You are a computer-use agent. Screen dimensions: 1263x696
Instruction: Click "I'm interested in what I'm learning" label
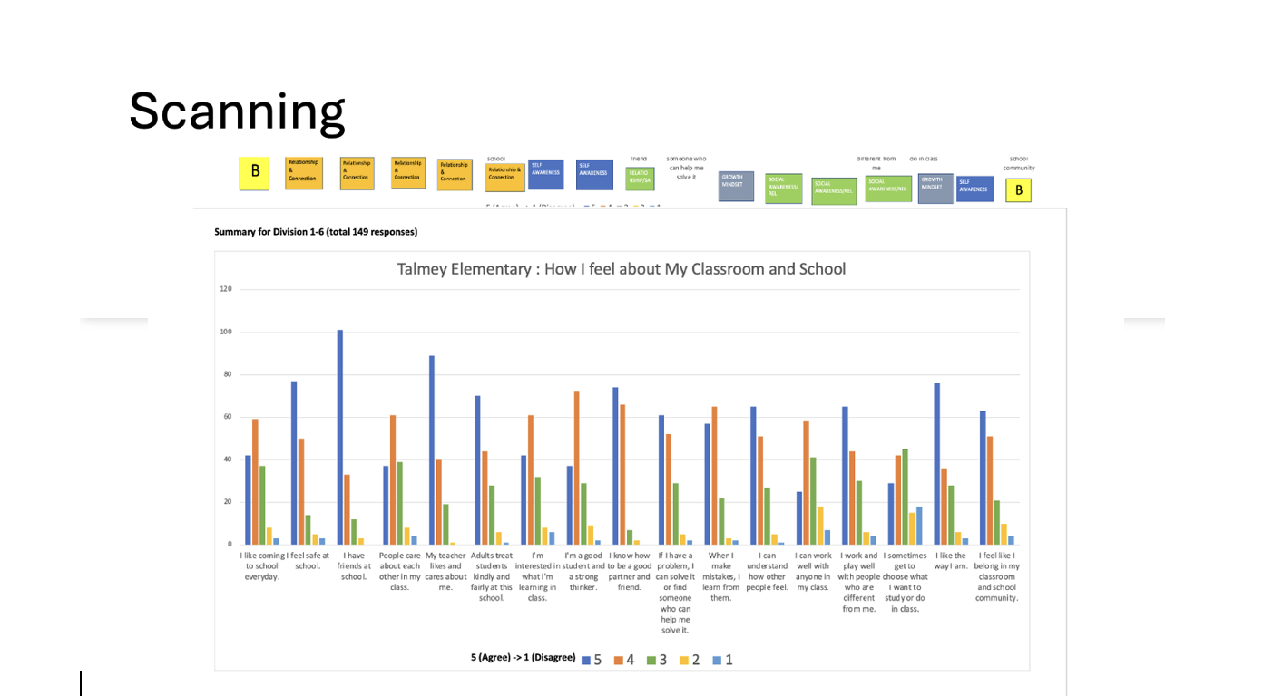point(537,576)
